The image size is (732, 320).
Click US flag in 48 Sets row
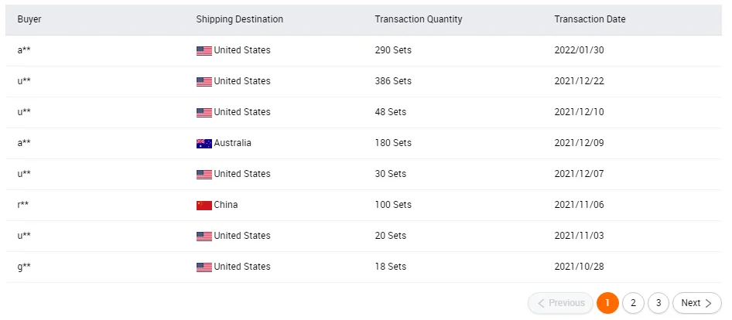tap(204, 113)
